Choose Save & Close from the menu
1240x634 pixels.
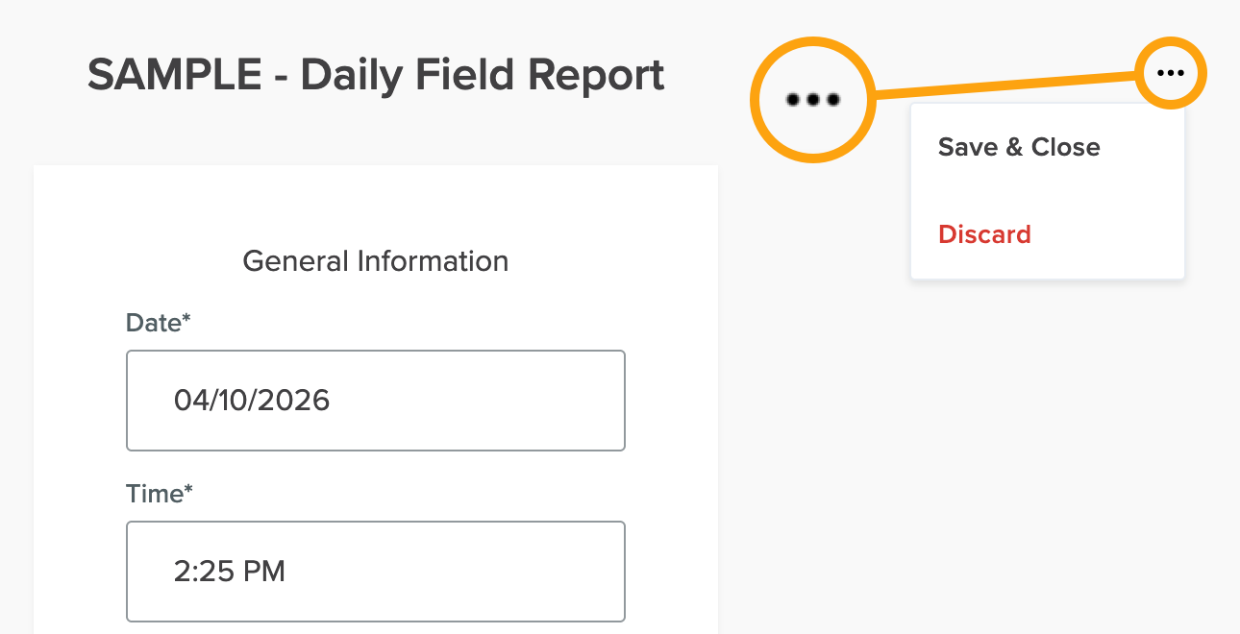click(1019, 148)
